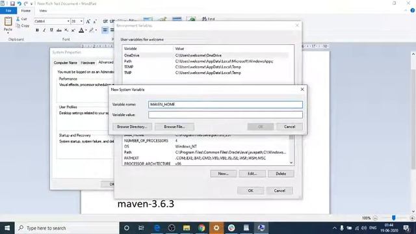Click the Save icon in WordPad title bar
416x234 pixels.
click(x=12, y=4)
